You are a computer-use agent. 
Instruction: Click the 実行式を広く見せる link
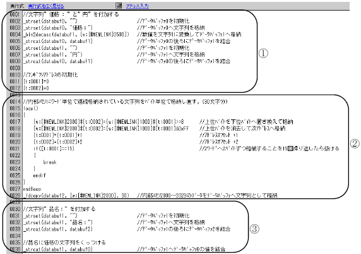pos(46,6)
